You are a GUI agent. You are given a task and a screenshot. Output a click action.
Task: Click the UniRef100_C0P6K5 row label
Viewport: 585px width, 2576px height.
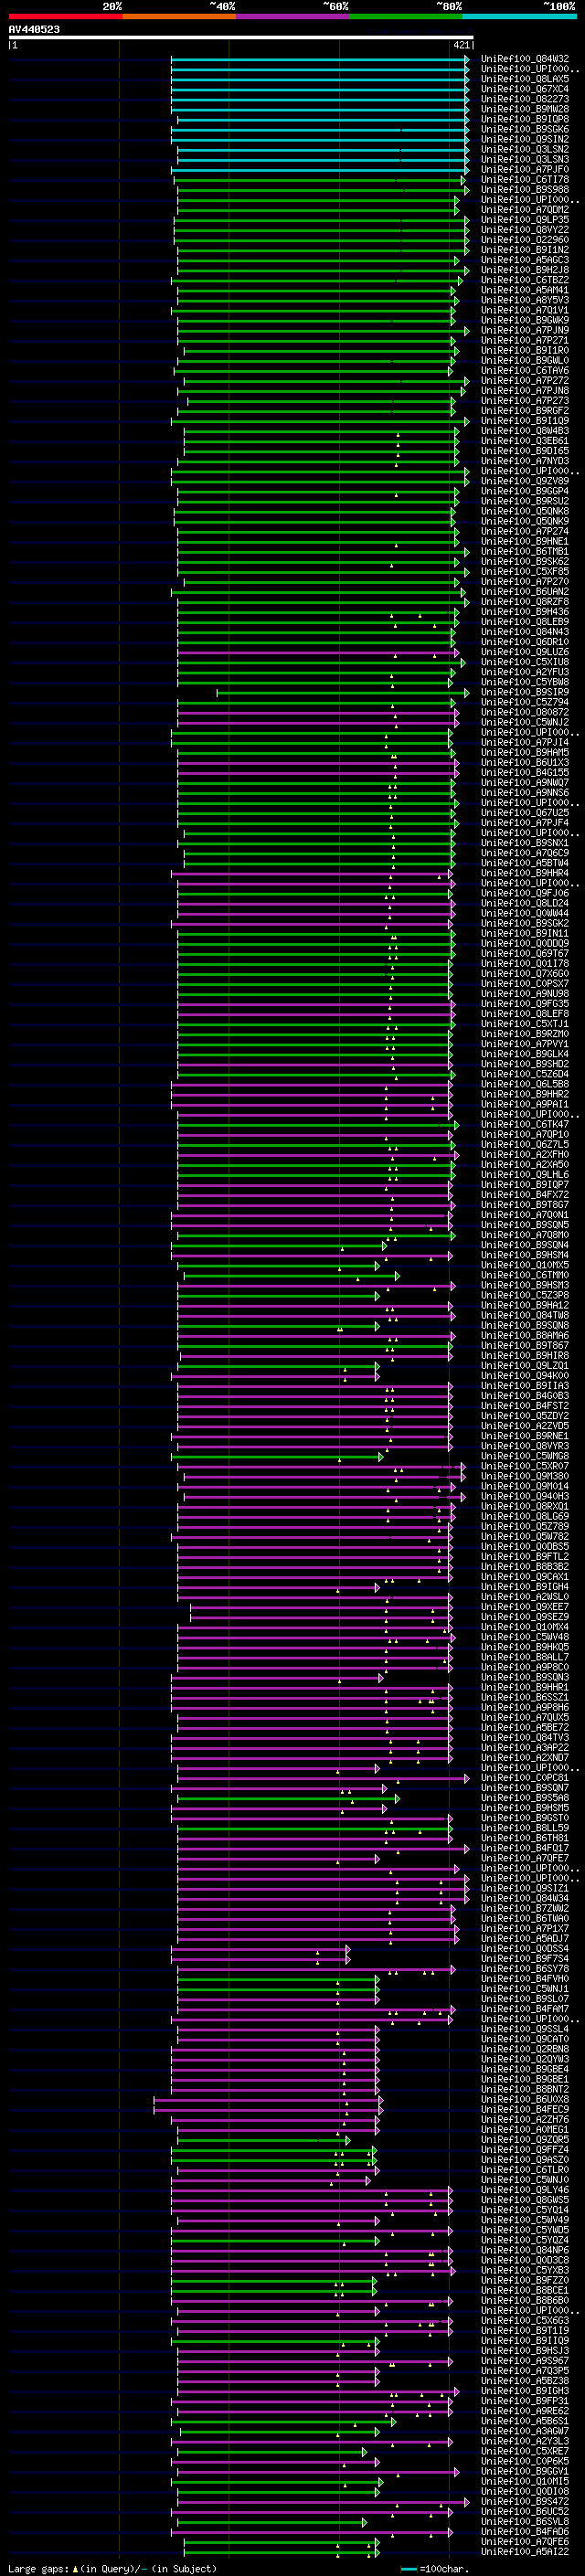(x=525, y=2460)
